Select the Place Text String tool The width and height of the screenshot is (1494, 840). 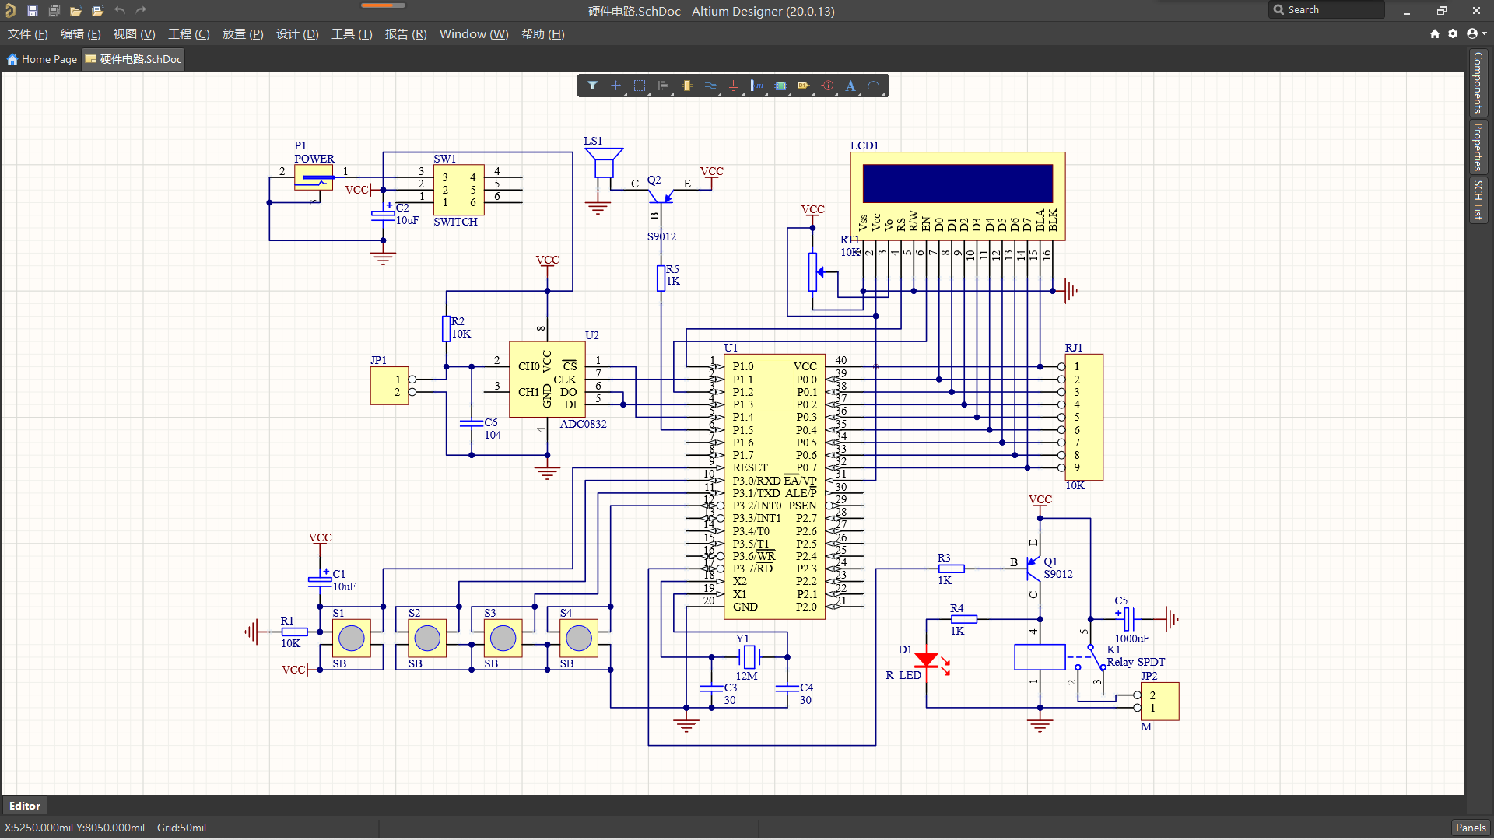pos(850,86)
